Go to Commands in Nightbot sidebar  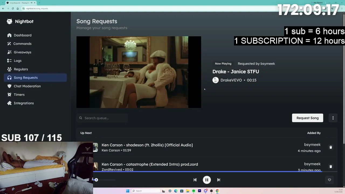(x=35, y=44)
